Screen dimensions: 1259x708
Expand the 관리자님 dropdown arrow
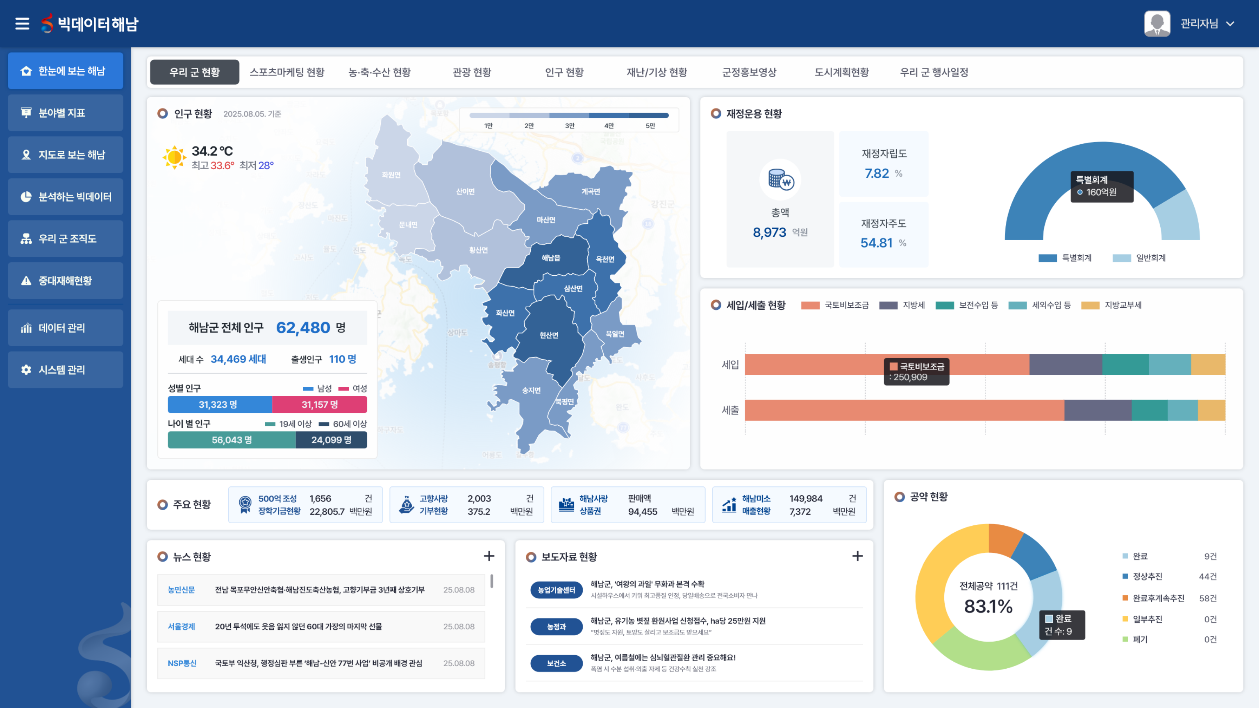click(1231, 23)
